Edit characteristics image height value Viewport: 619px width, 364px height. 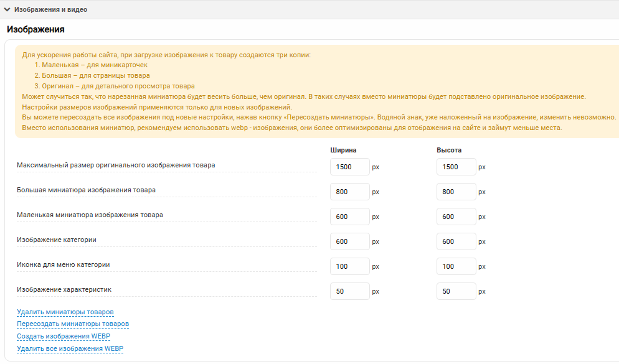coord(456,291)
